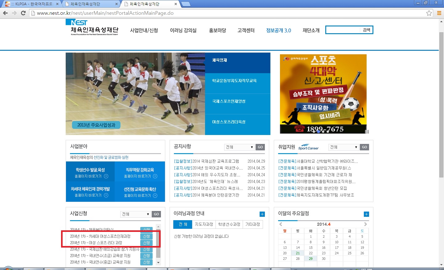Click the page vertical scrollbar up arrow

[x=442, y=22]
